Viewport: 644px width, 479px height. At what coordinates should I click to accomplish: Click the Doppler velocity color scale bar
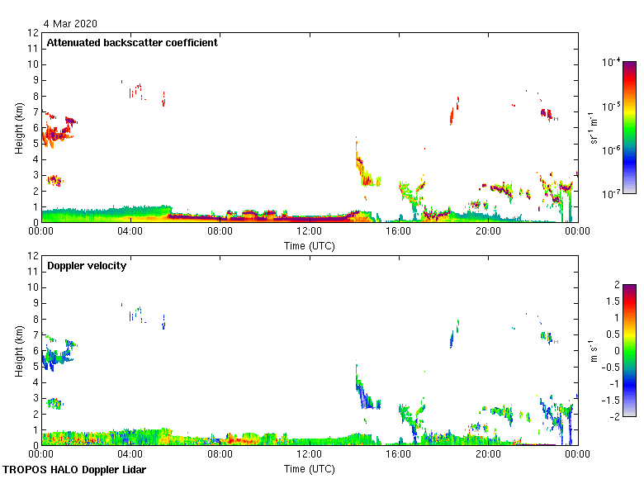pyautogui.click(x=628, y=350)
